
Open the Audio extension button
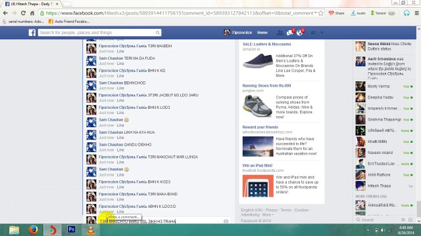358,13
